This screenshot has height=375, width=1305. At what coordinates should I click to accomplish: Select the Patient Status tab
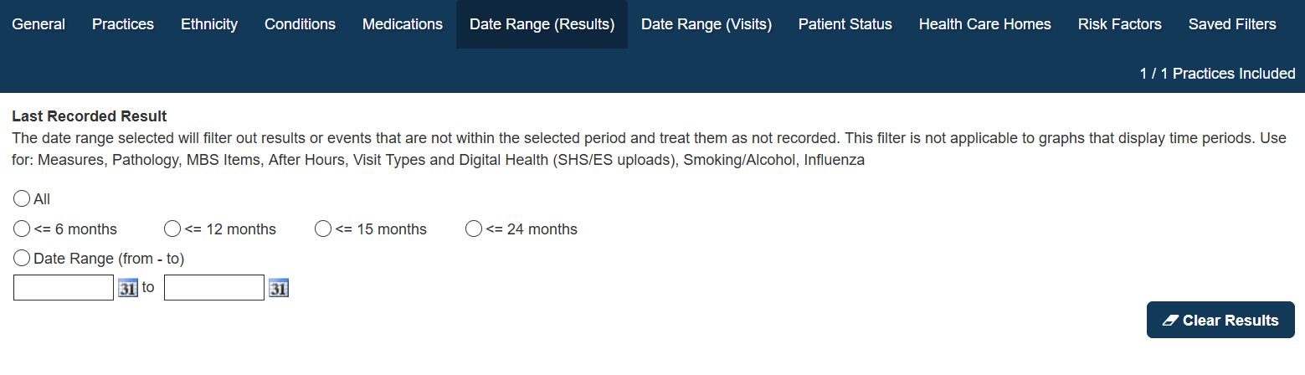pyautogui.click(x=845, y=24)
